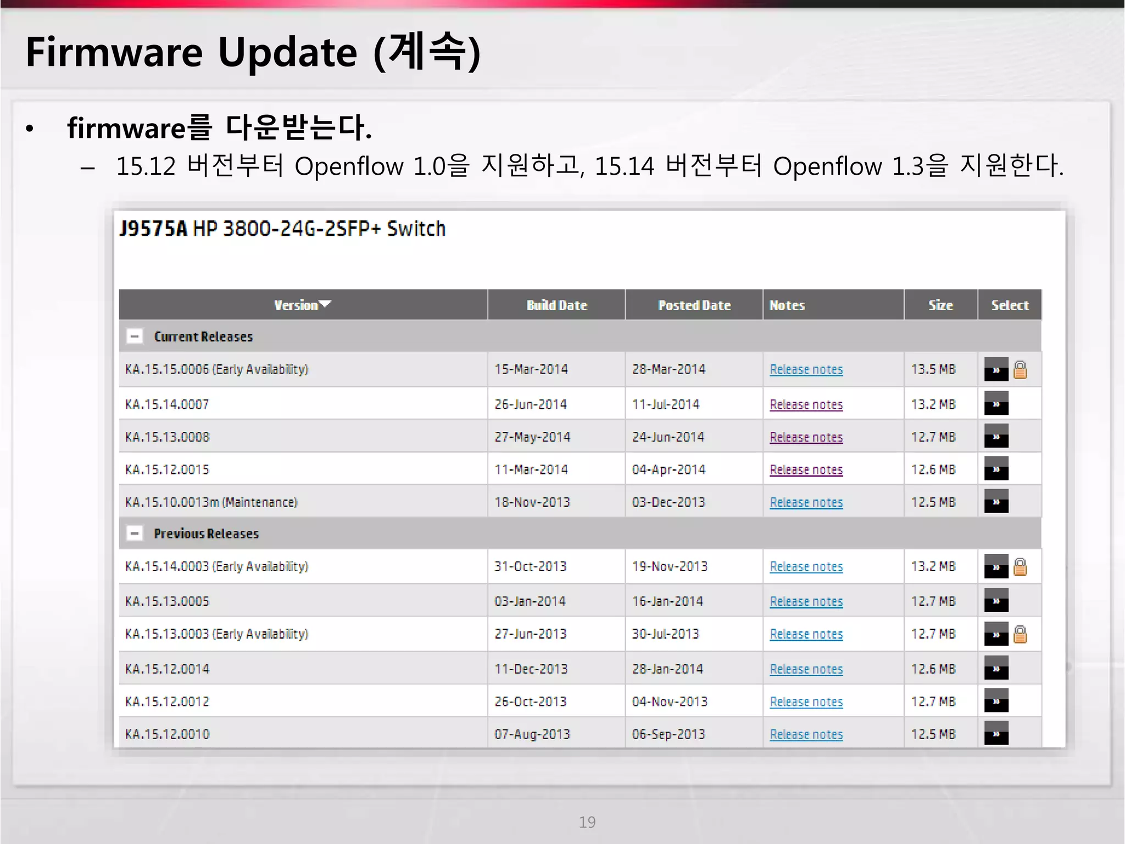Open Release notes for KA.15.13.0008
1125x844 pixels.
tap(806, 437)
